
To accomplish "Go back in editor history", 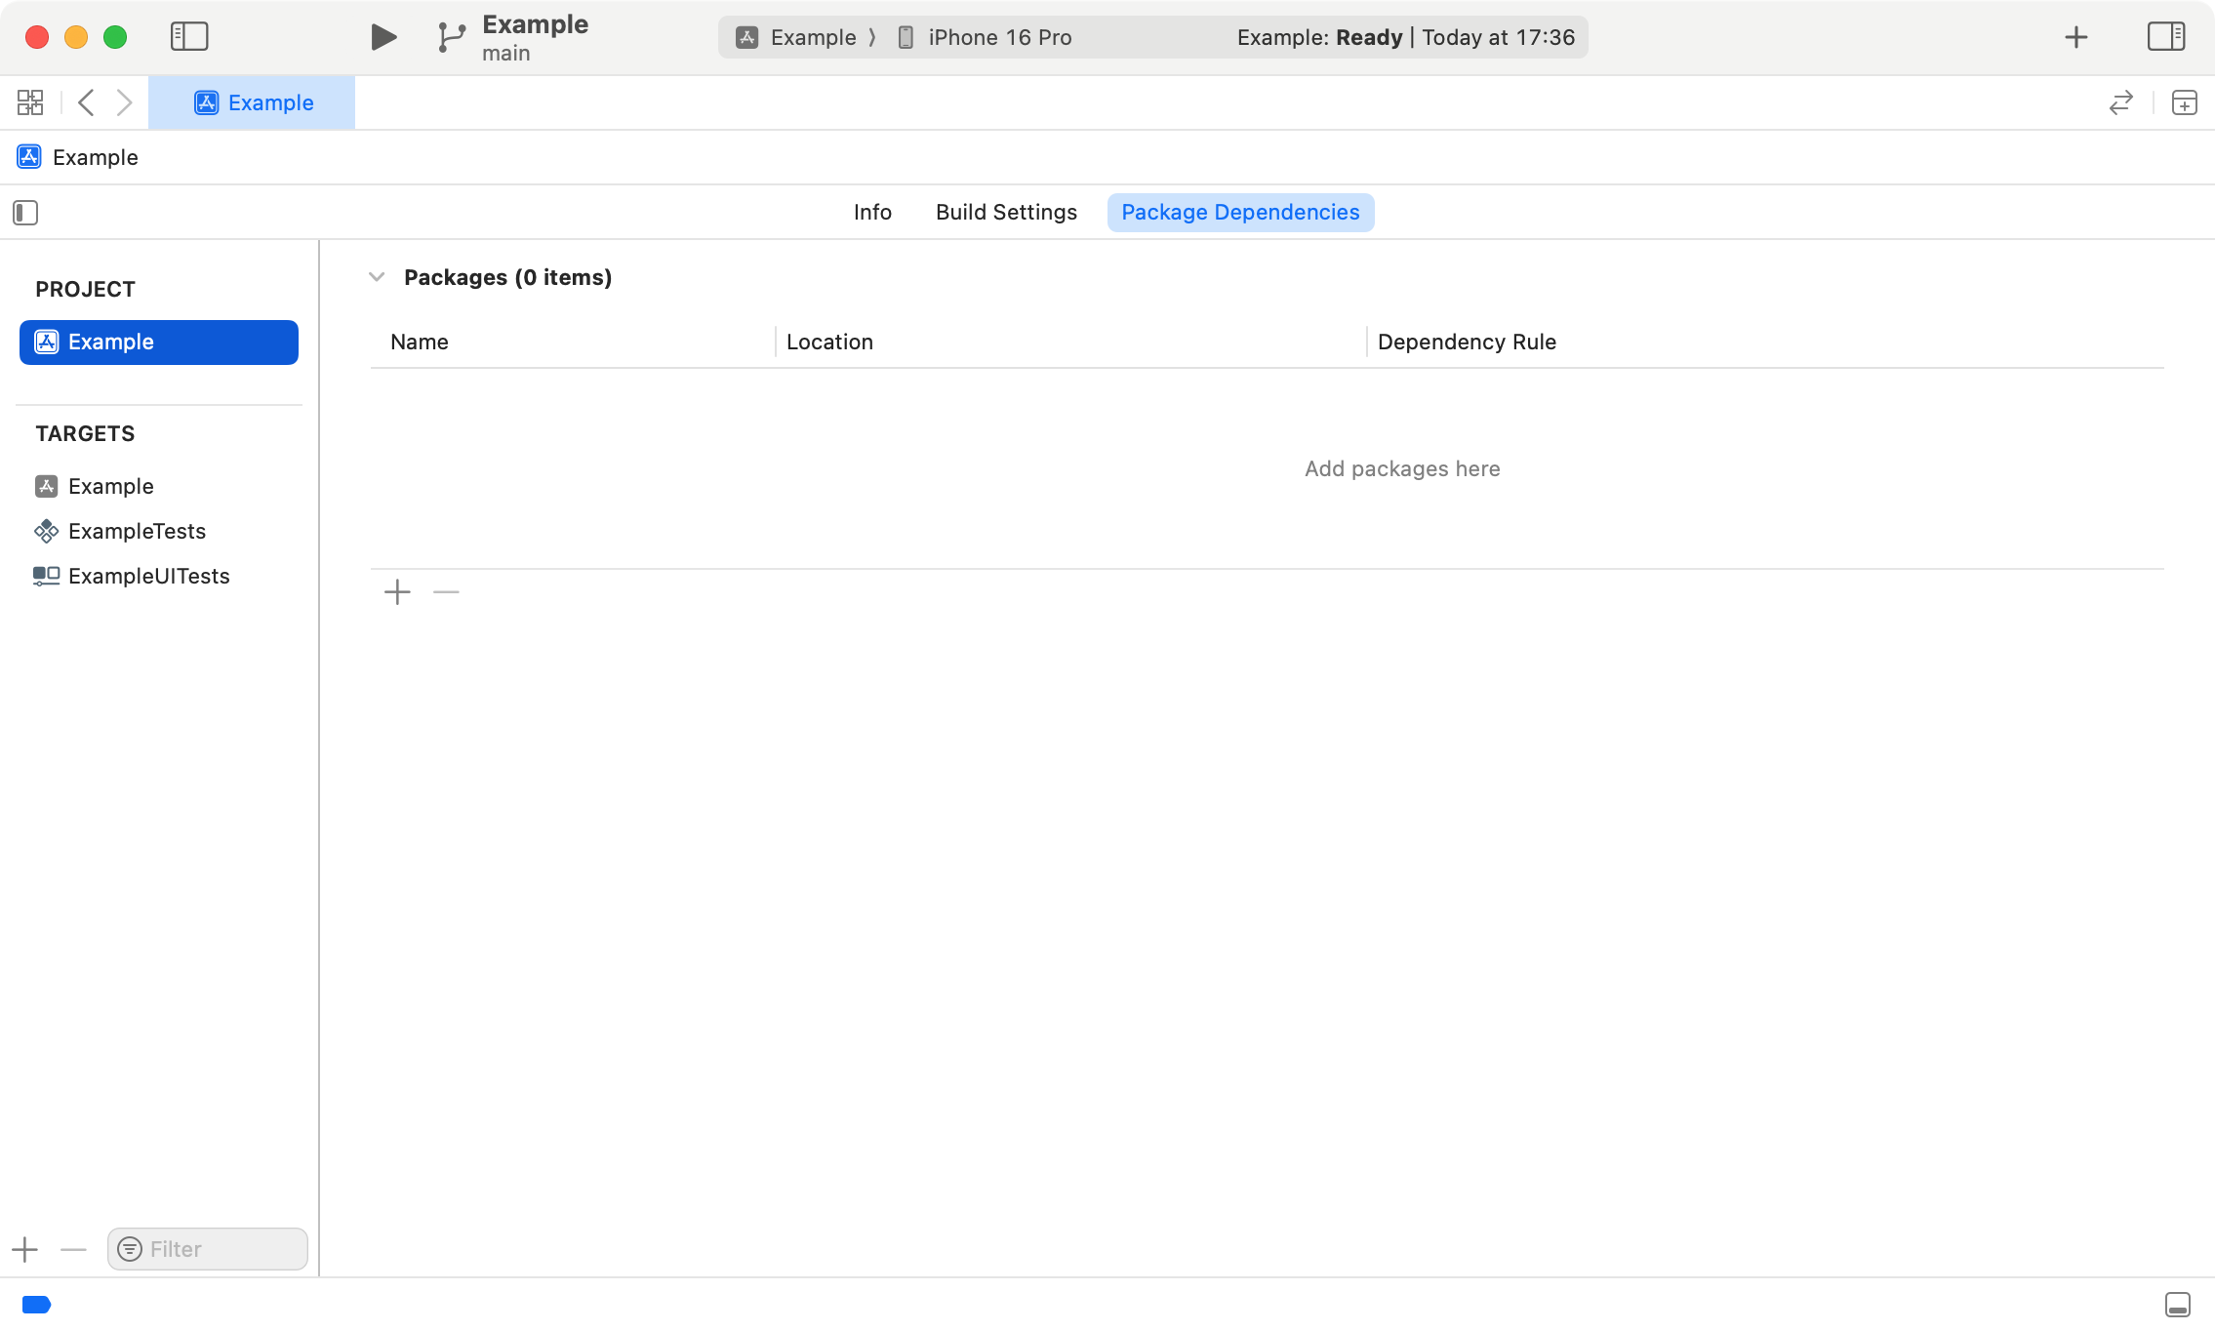I will pos(87,102).
